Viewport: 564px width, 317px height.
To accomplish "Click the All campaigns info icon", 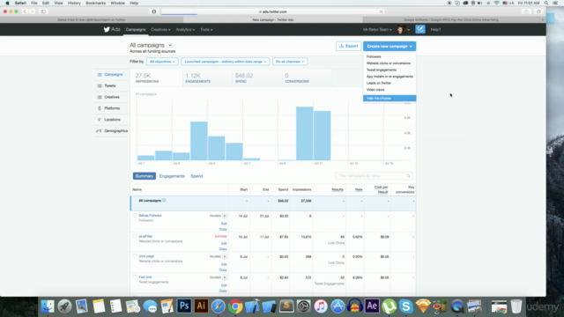I will (x=164, y=200).
